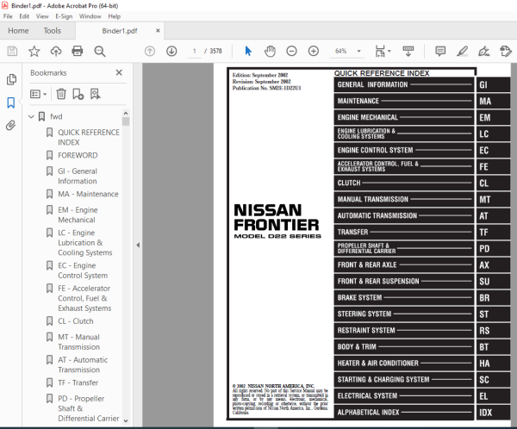Open the FOREWORD bookmark

coord(78,155)
